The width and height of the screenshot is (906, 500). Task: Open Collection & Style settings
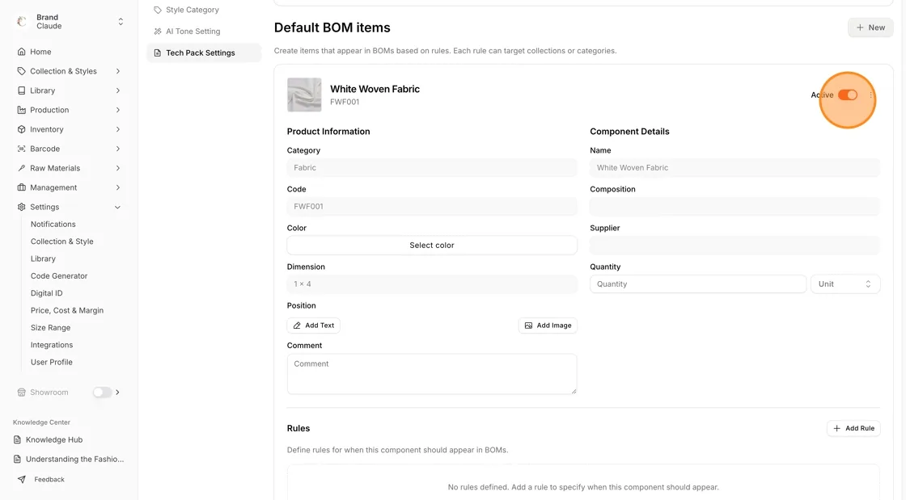(x=61, y=242)
